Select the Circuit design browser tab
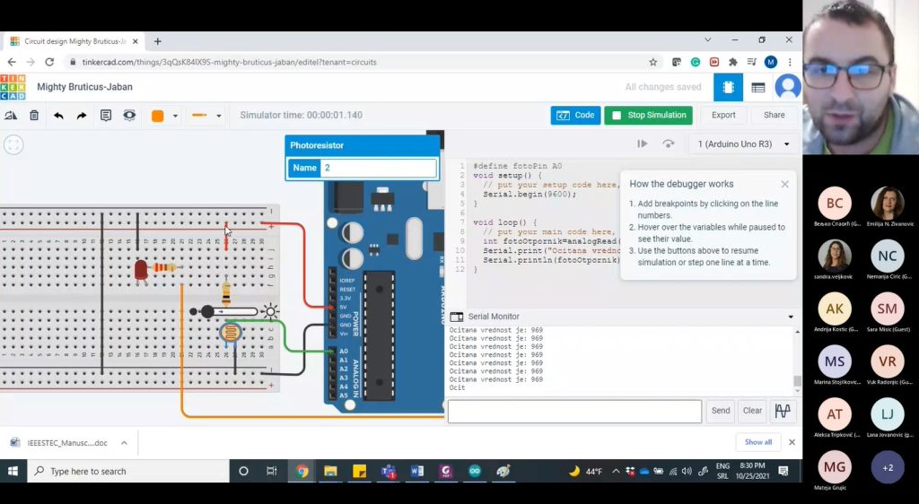 74,41
